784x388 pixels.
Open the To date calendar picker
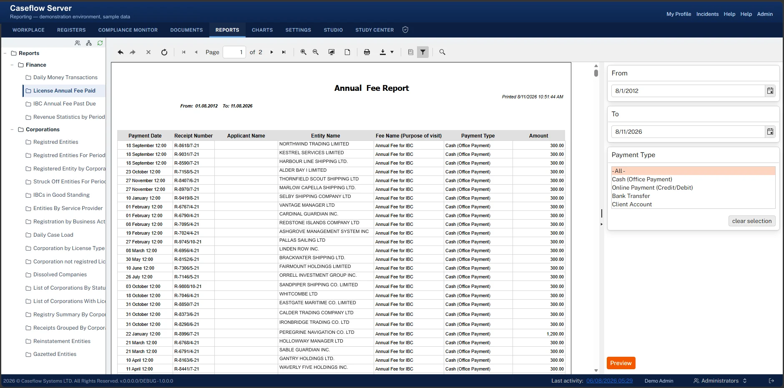[770, 132]
